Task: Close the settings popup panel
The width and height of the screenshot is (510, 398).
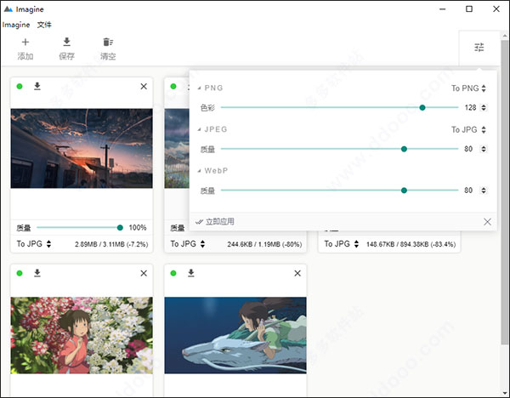Action: tap(487, 222)
